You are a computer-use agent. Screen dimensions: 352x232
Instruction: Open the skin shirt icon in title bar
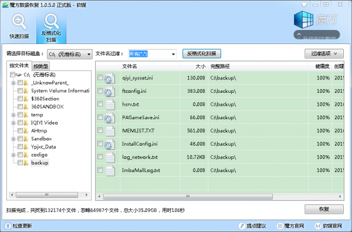(304, 5)
